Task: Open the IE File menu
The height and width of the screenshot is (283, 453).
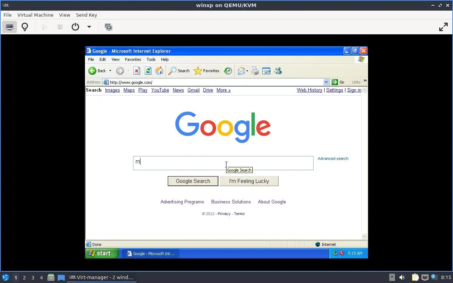Action: pos(91,59)
